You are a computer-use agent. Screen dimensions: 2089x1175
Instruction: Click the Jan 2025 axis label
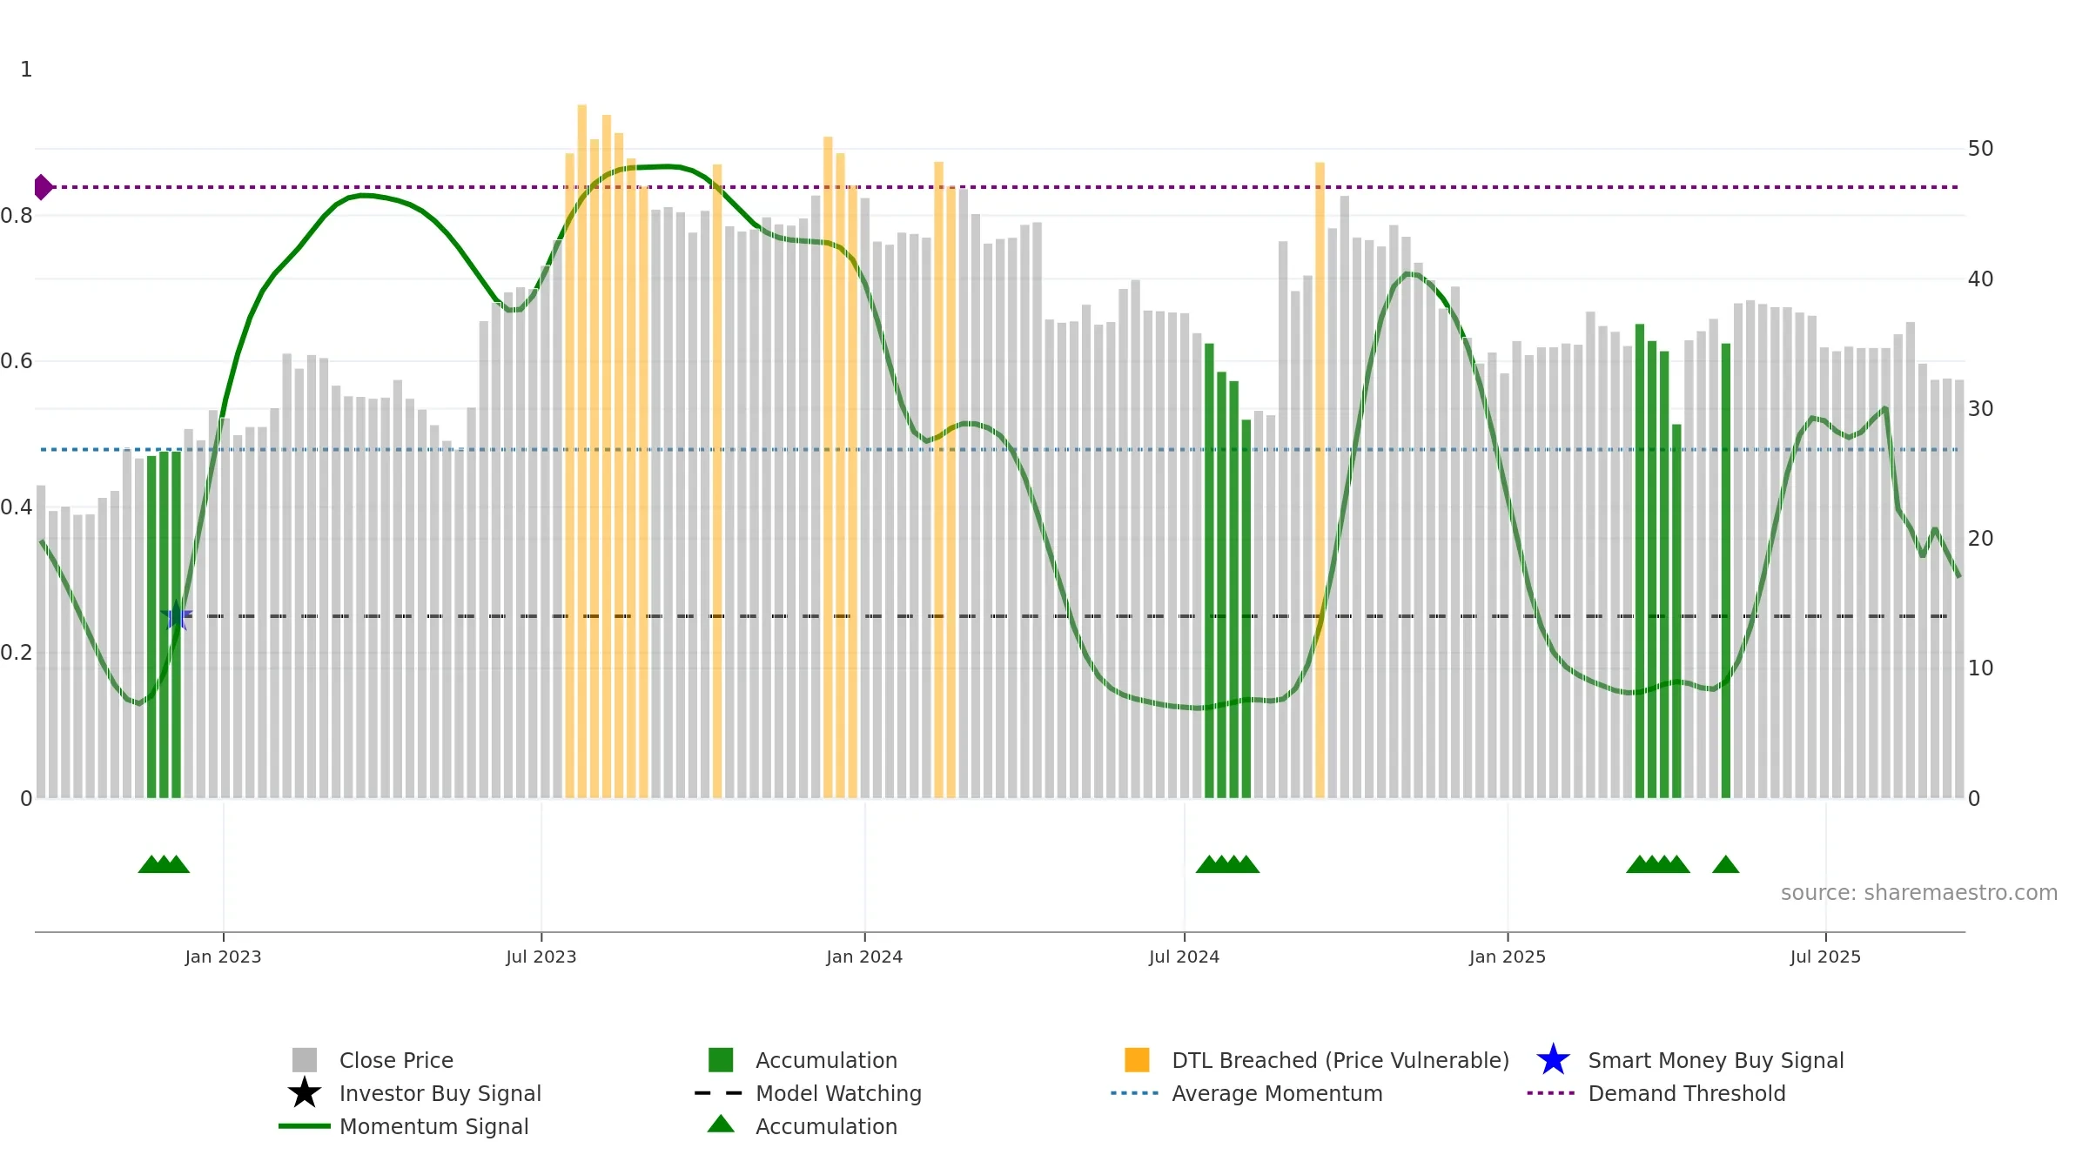pos(1508,957)
